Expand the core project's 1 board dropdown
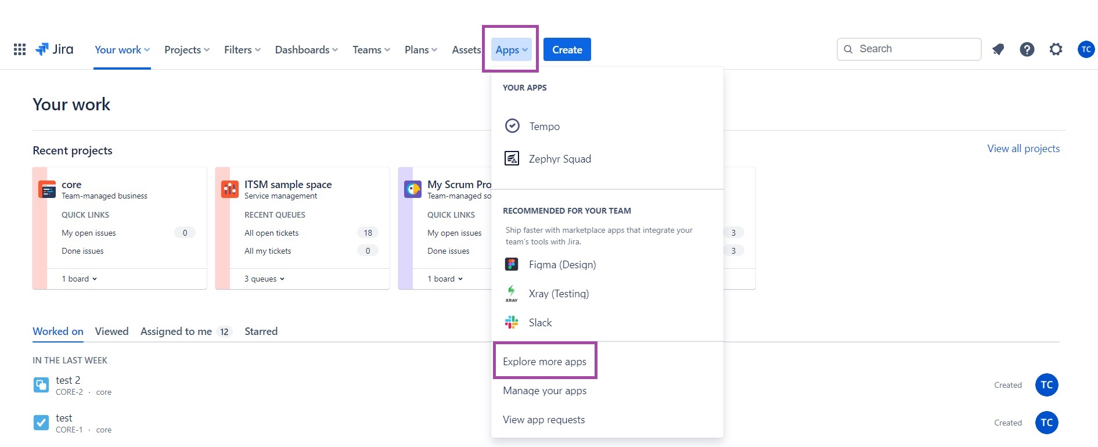 [80, 279]
